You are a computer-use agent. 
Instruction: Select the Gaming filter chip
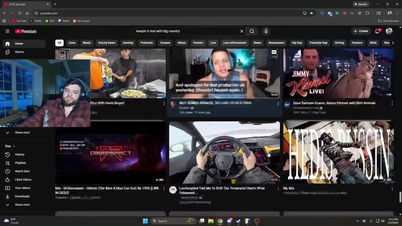point(128,43)
